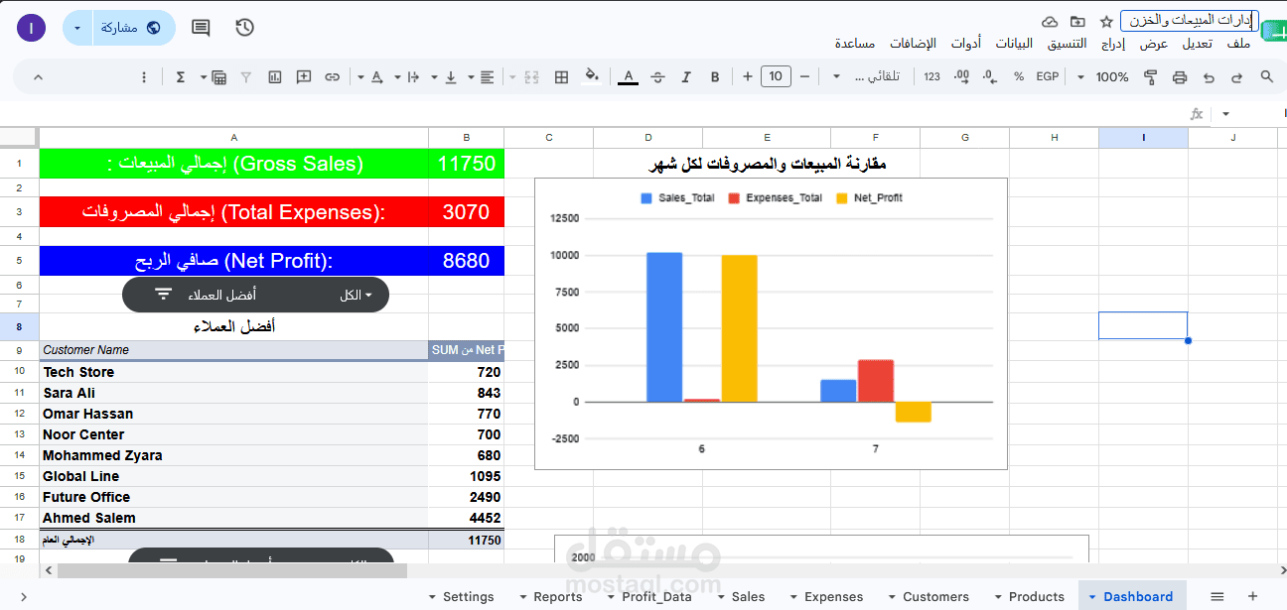Decrease decimal places
1287x610 pixels.
[989, 76]
